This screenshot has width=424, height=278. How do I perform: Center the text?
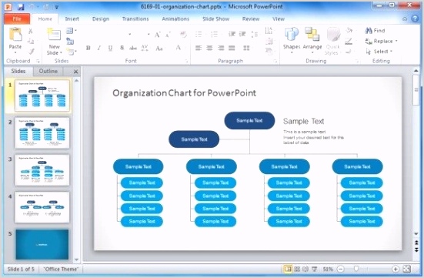209,49
